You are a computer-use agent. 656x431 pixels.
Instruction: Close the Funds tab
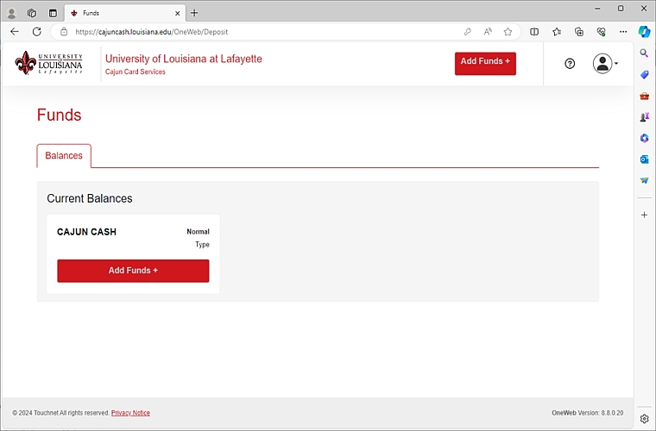point(178,14)
